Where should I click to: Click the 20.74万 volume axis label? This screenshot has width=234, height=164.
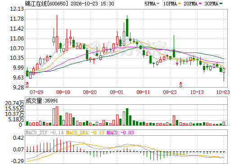(14, 103)
